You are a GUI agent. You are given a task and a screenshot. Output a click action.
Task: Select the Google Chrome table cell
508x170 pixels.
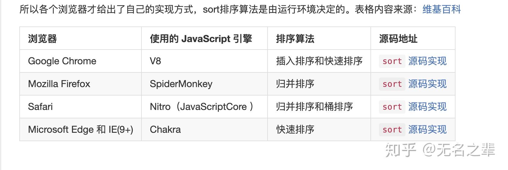62,61
